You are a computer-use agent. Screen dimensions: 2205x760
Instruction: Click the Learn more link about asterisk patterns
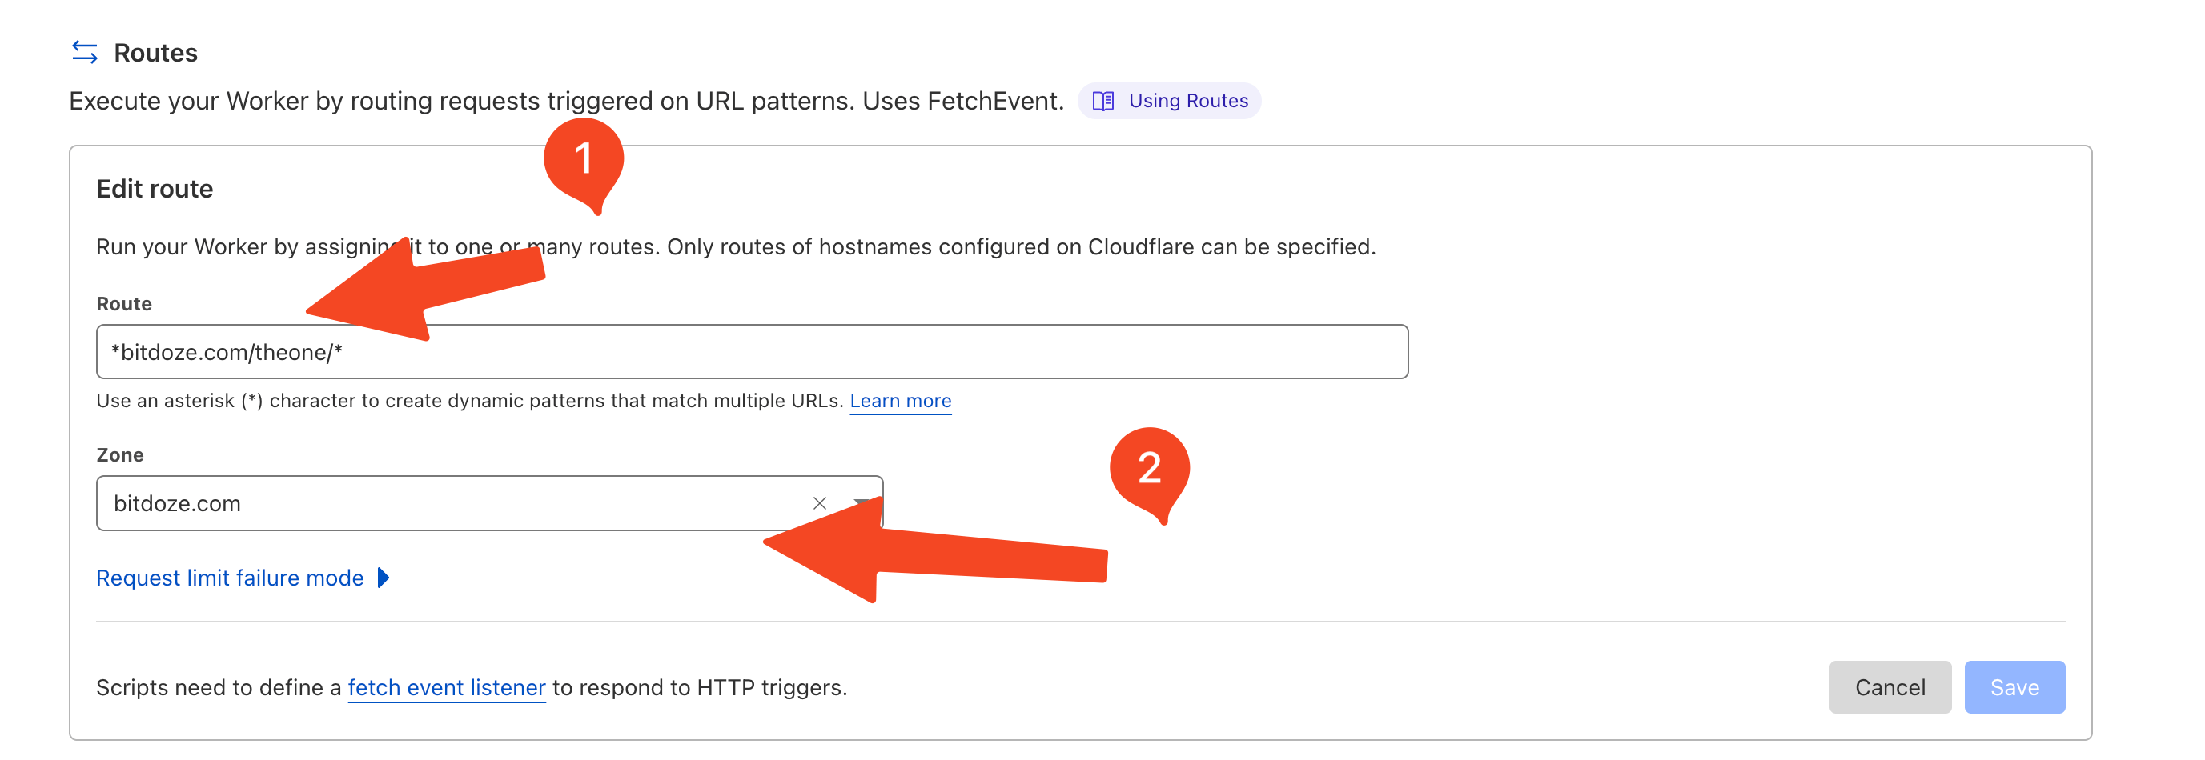tap(900, 400)
